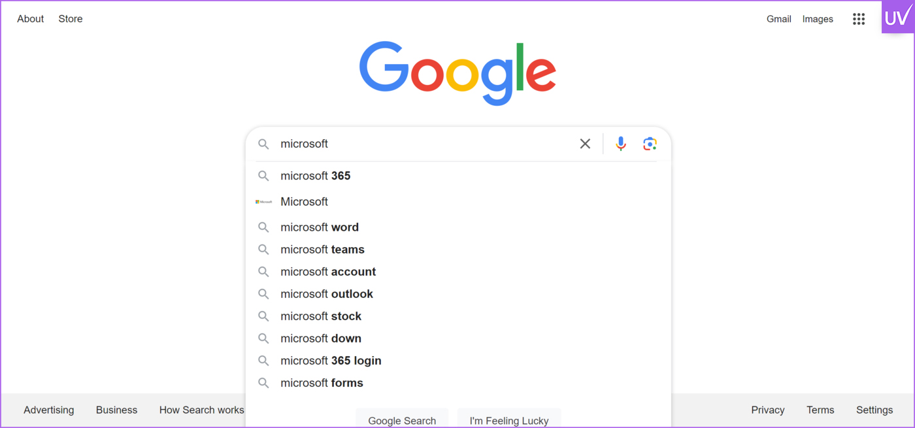
Task: Click the Google logo
Action: pos(457,73)
